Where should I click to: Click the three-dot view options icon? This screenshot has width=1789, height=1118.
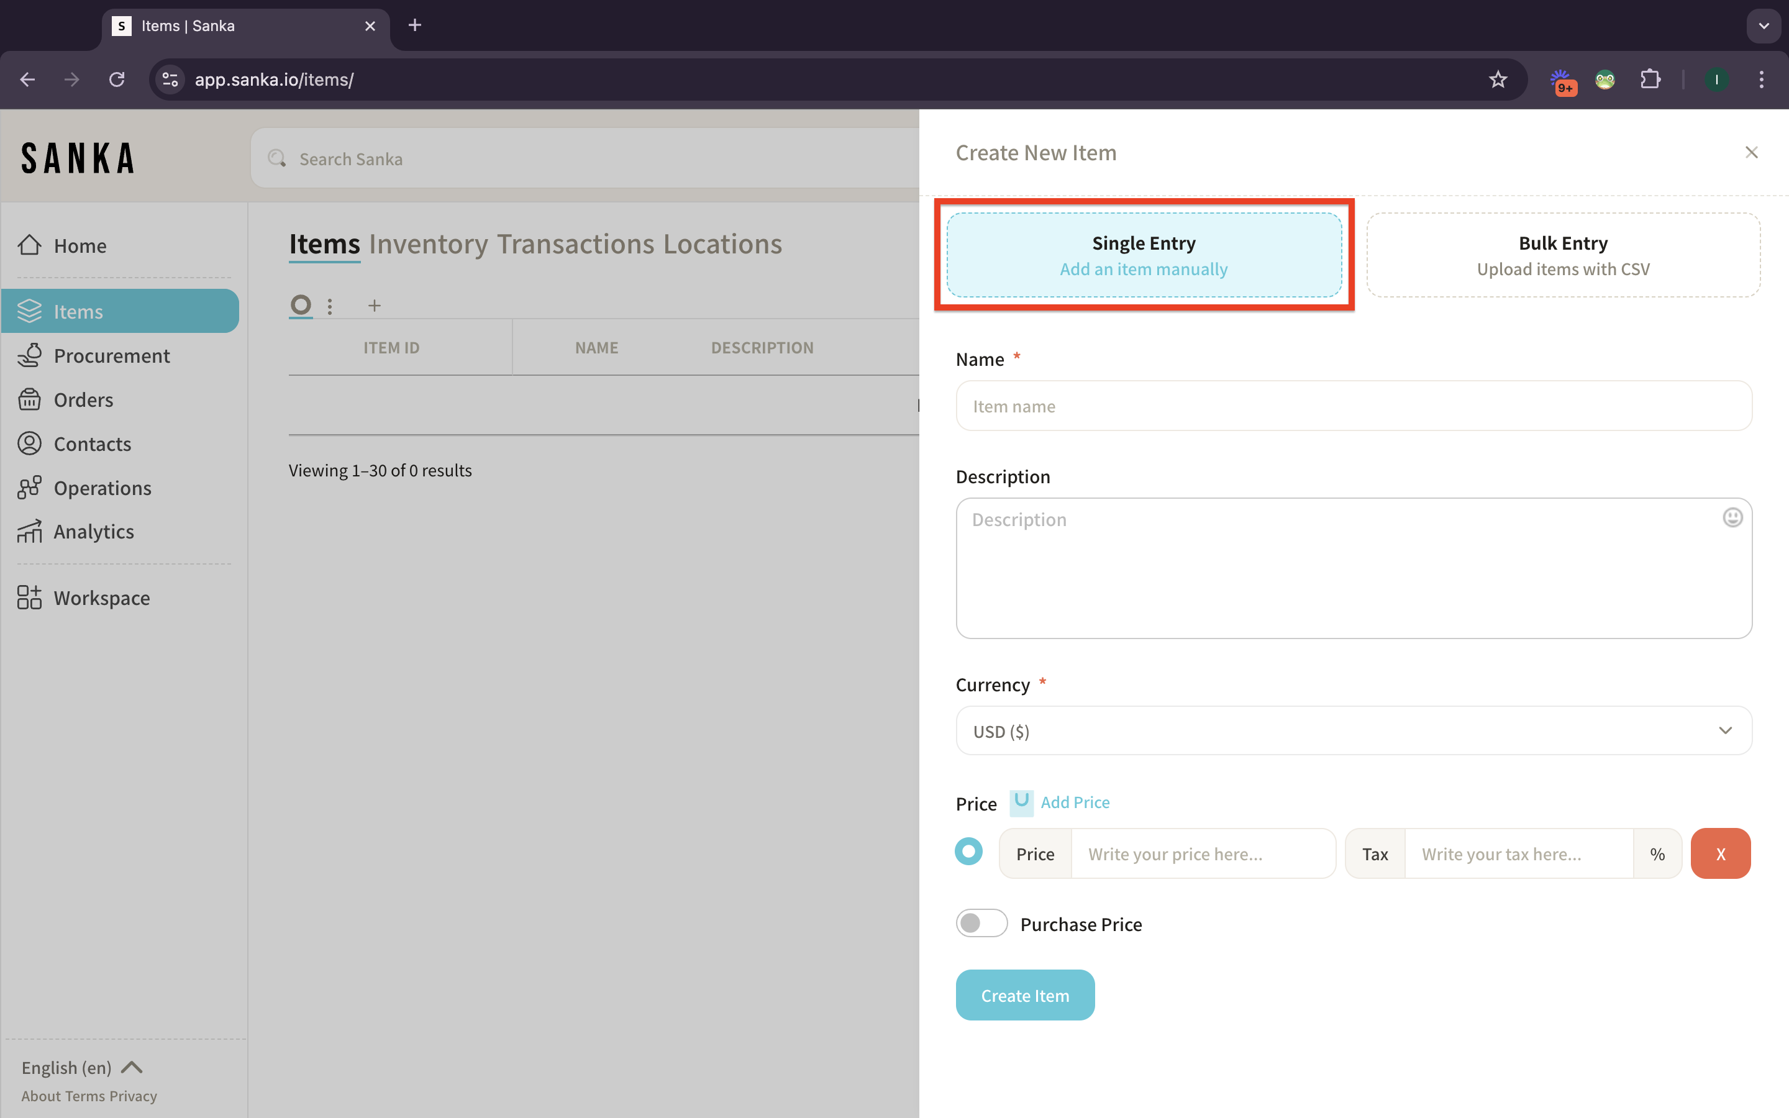click(330, 306)
